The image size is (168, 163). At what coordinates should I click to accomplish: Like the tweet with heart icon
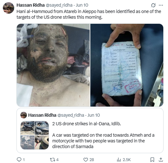tap(86, 160)
